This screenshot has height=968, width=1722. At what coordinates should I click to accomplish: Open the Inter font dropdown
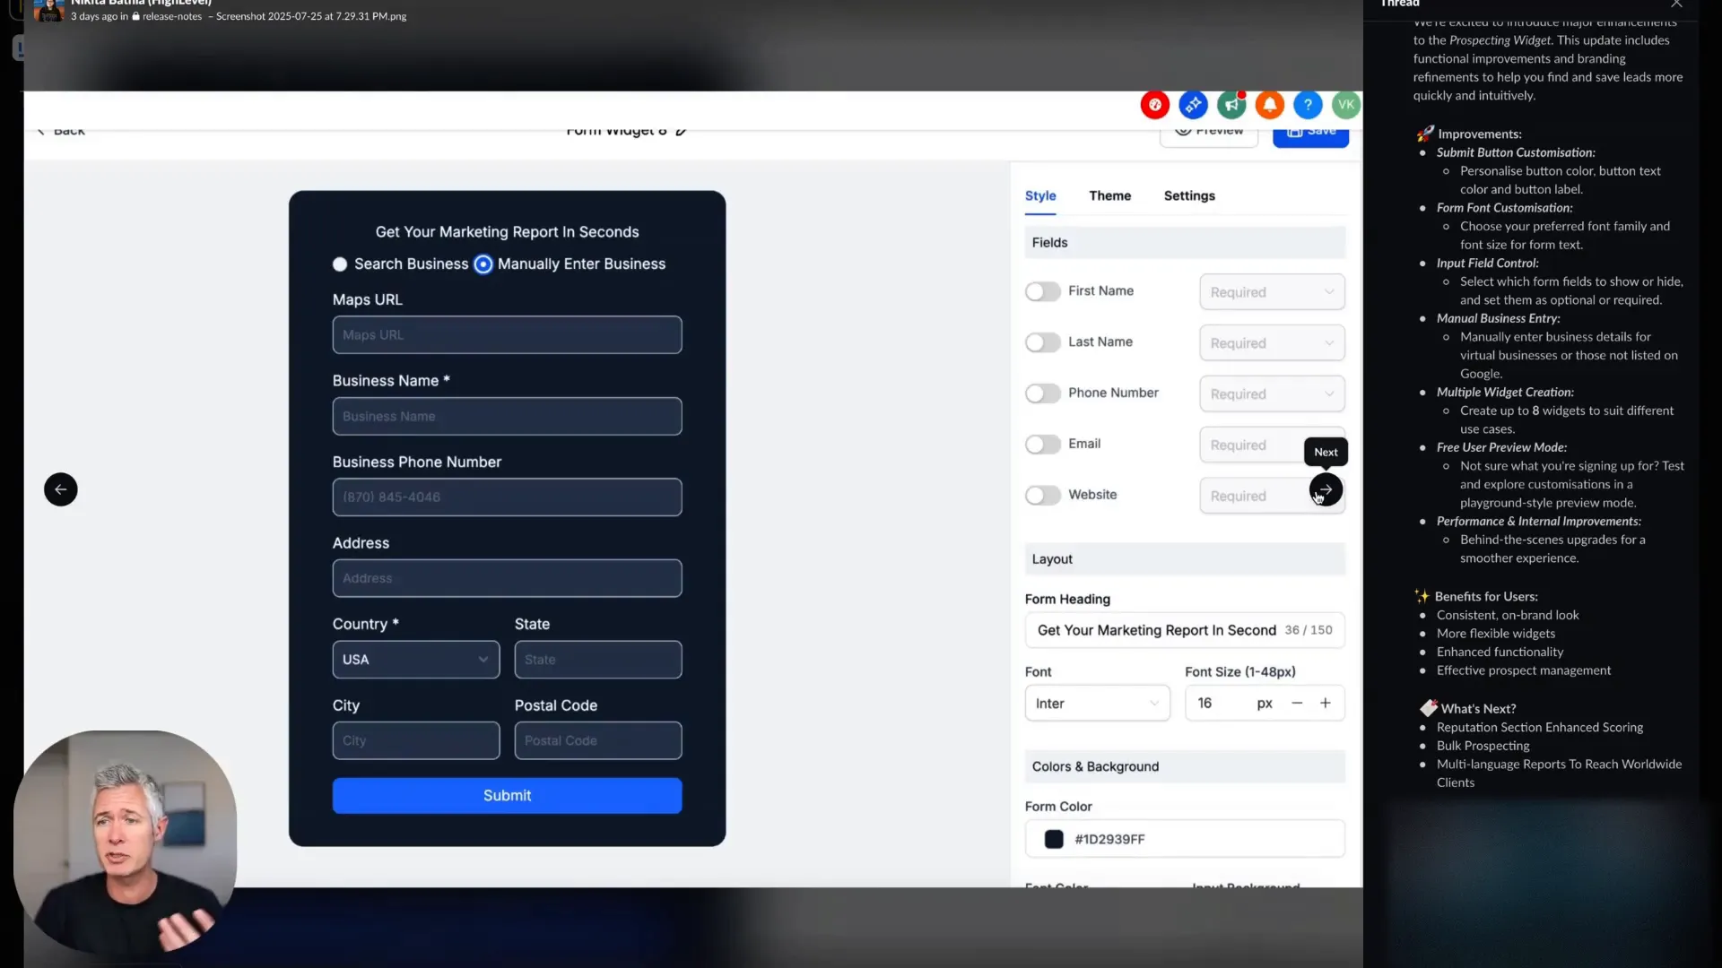pyautogui.click(x=1098, y=704)
